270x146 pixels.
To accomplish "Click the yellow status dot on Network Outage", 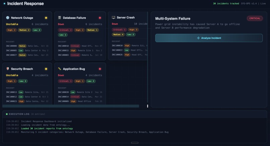I will pyautogui.click(x=46, y=18).
